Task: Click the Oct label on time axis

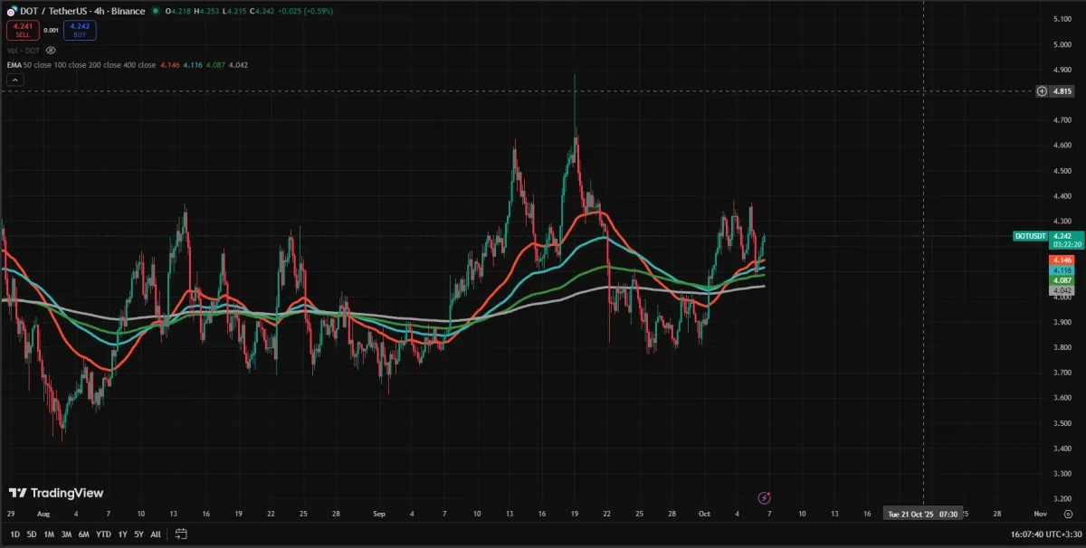Action: (x=705, y=513)
